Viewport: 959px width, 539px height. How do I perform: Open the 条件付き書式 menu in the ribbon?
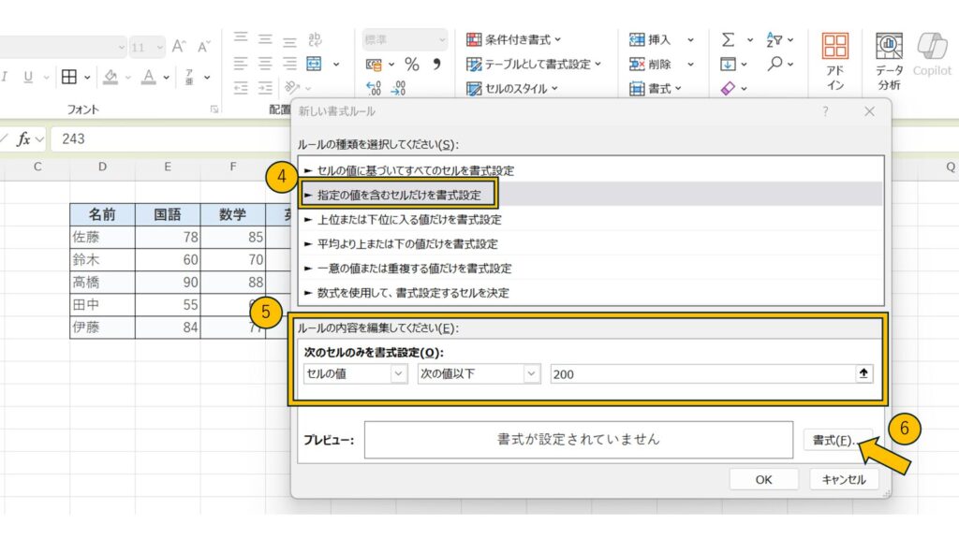point(514,39)
